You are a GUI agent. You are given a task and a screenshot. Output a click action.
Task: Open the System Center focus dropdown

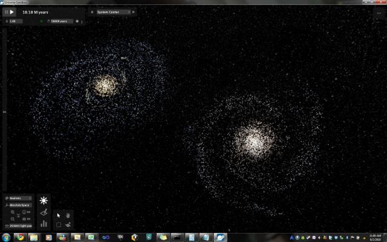pos(114,12)
